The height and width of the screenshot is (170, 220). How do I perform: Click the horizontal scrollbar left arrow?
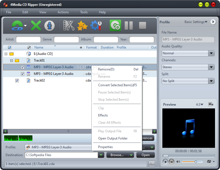pyautogui.click(x=6, y=131)
